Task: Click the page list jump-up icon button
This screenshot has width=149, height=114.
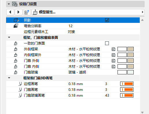Action: tap(27, 12)
